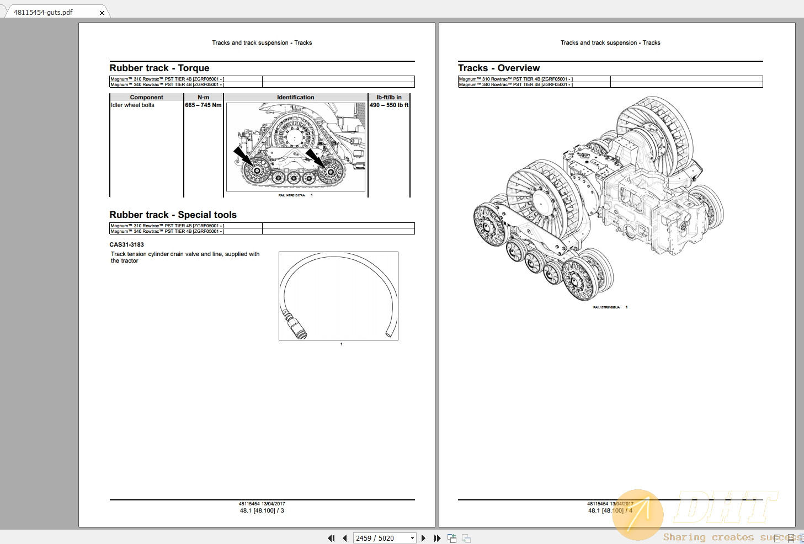Open the page number dropdown list
The height and width of the screenshot is (544, 804).
point(412,538)
